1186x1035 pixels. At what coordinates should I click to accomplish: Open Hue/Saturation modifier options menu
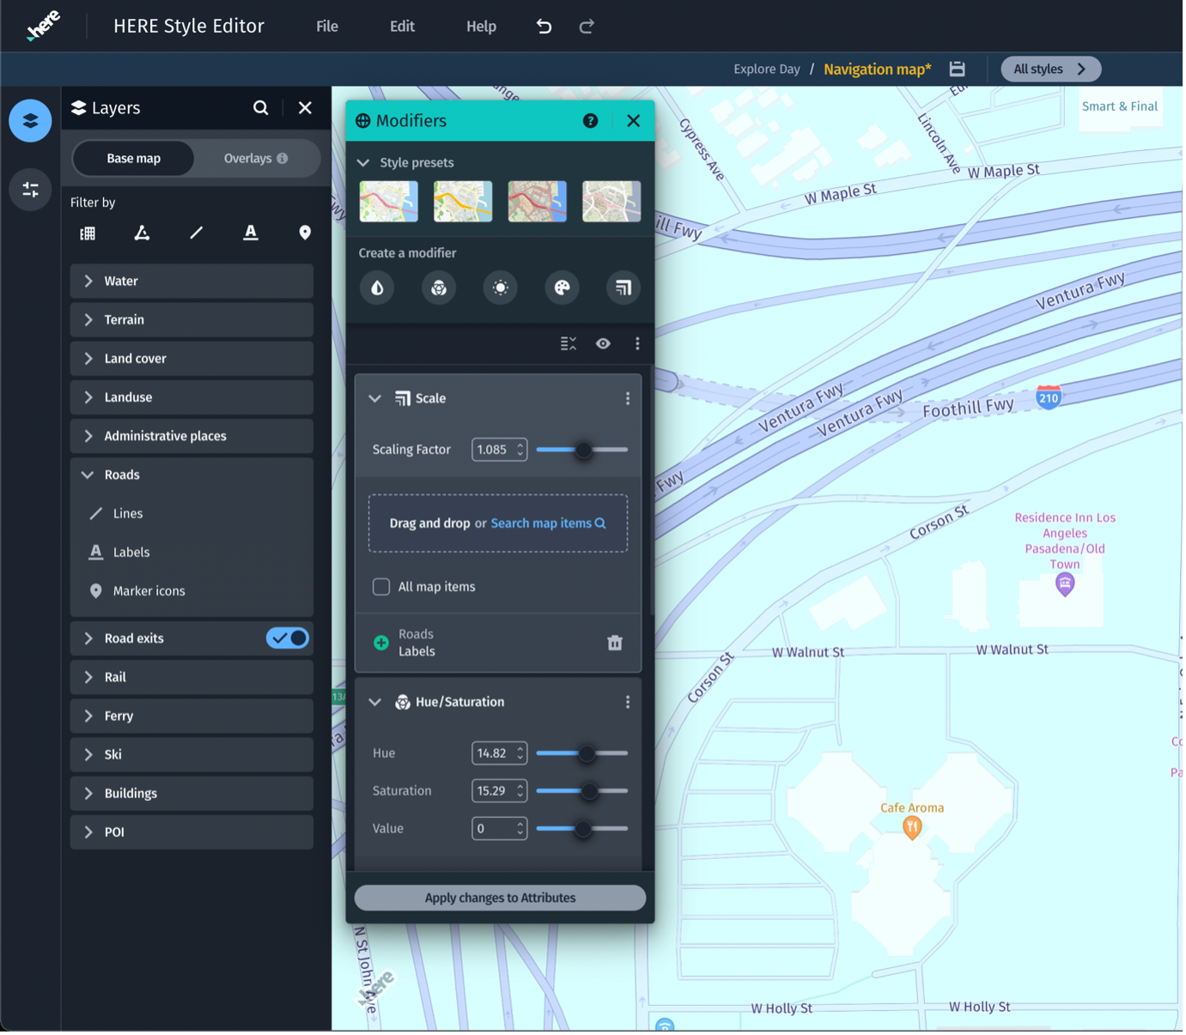point(628,703)
